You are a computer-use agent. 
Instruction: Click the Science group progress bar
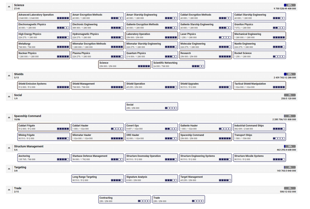[290, 5]
